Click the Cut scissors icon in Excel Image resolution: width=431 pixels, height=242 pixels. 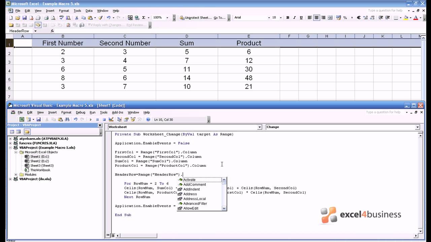point(76,17)
